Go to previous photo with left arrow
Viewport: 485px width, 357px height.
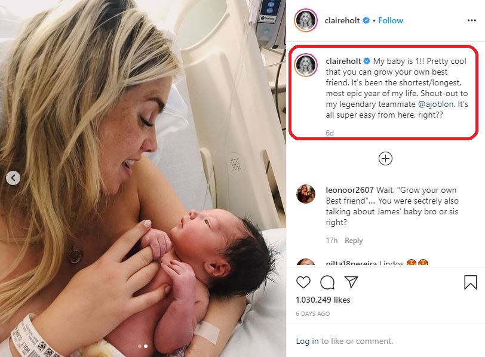[x=13, y=178]
